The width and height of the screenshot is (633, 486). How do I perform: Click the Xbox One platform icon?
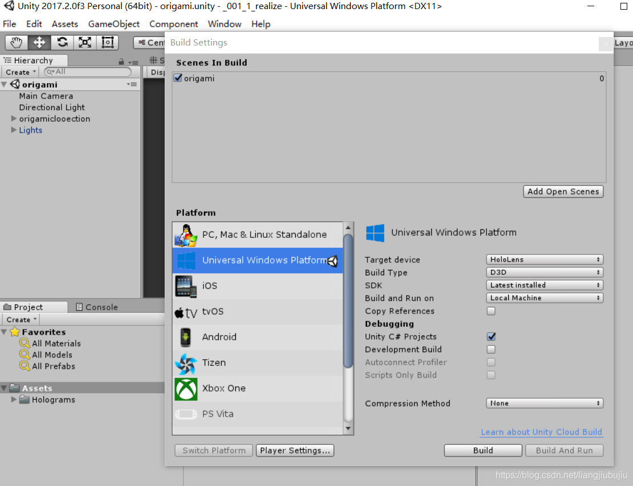coord(186,389)
